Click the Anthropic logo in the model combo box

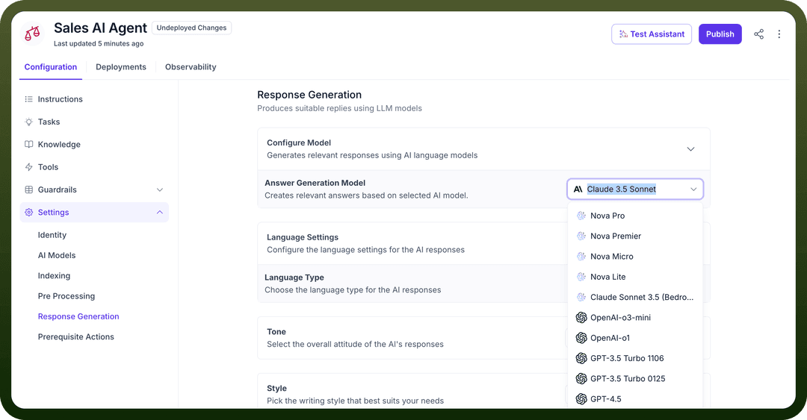578,189
